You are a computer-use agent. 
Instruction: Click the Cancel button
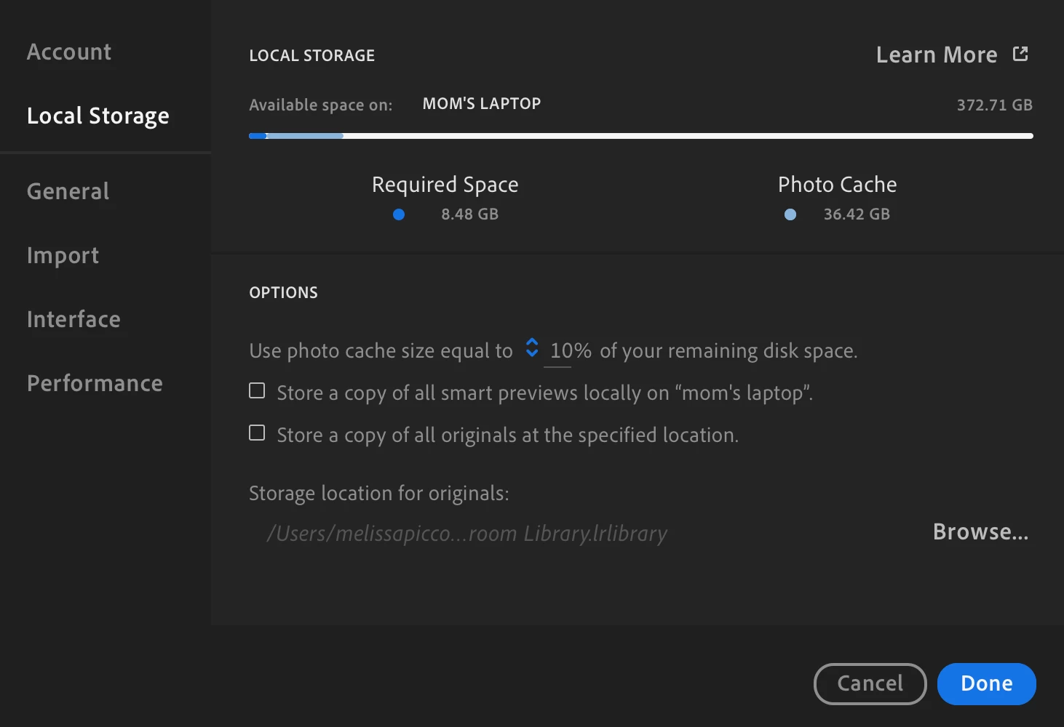pyautogui.click(x=870, y=683)
